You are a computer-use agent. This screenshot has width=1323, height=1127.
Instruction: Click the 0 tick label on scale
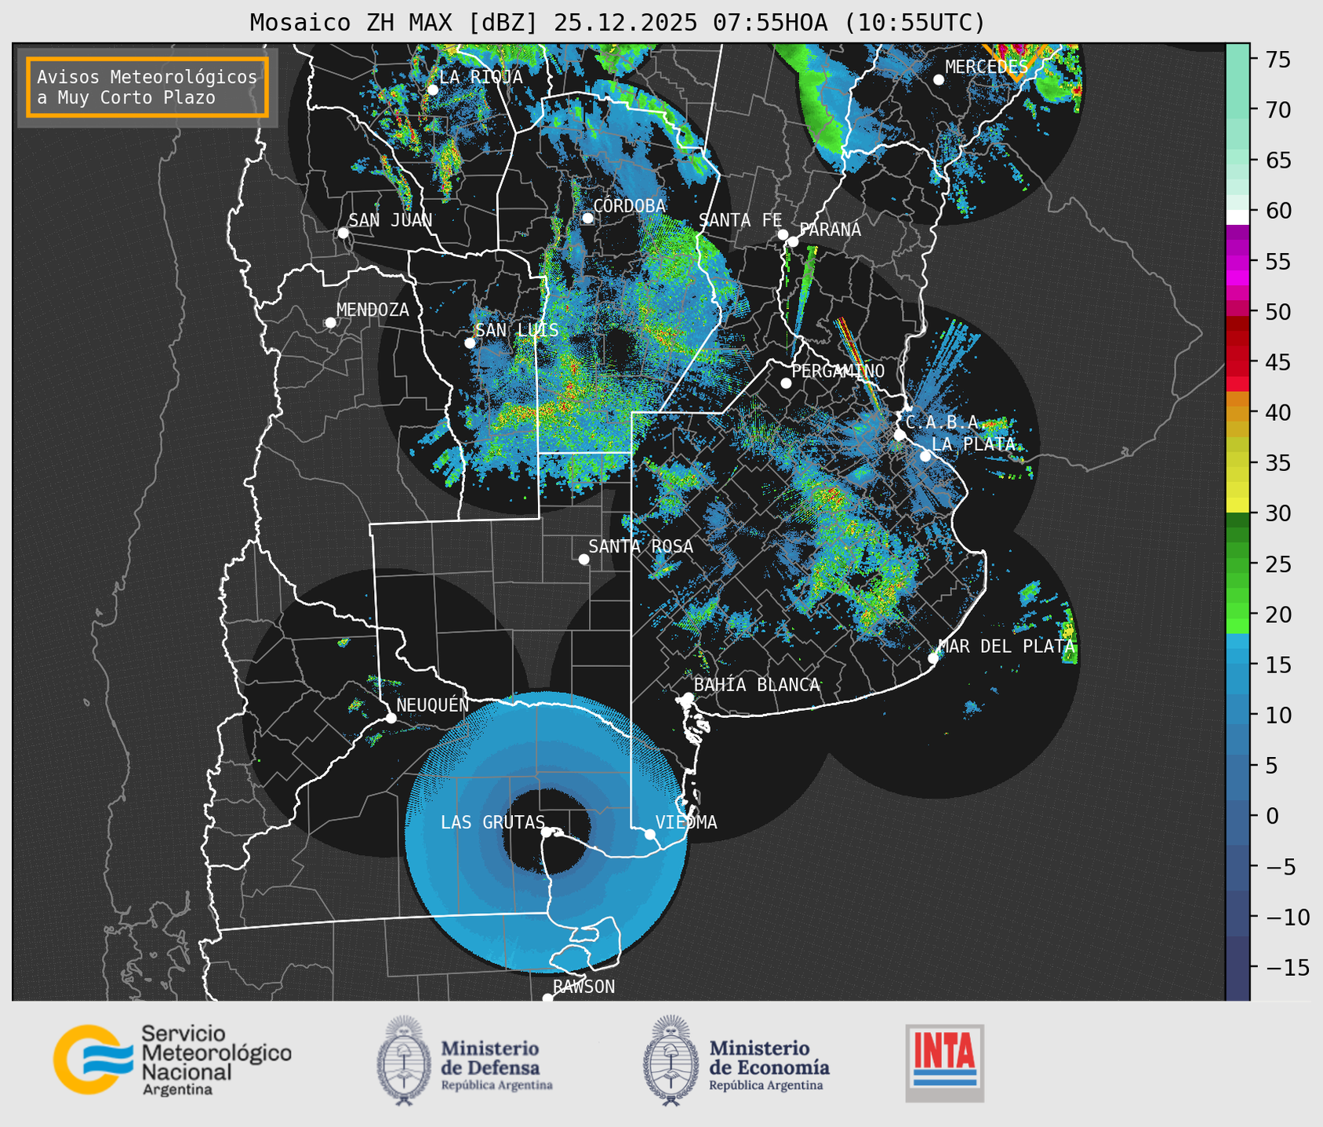click(x=1272, y=816)
